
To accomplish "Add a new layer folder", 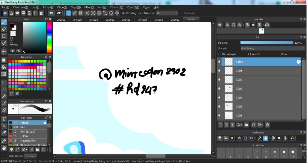I will 246,125.
